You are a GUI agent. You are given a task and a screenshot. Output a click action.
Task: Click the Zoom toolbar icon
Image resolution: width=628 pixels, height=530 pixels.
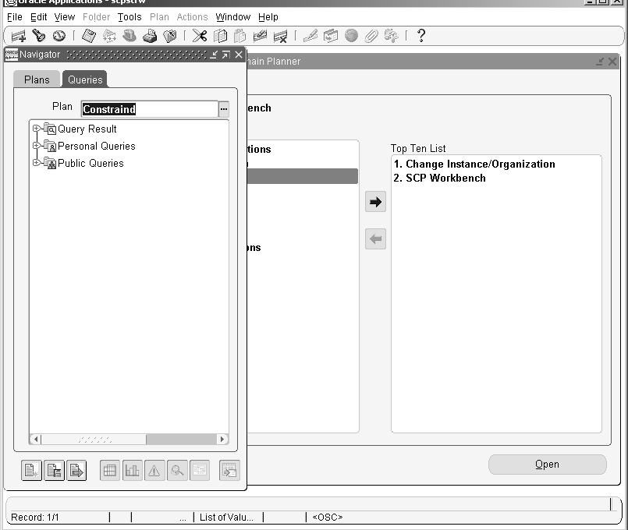331,36
